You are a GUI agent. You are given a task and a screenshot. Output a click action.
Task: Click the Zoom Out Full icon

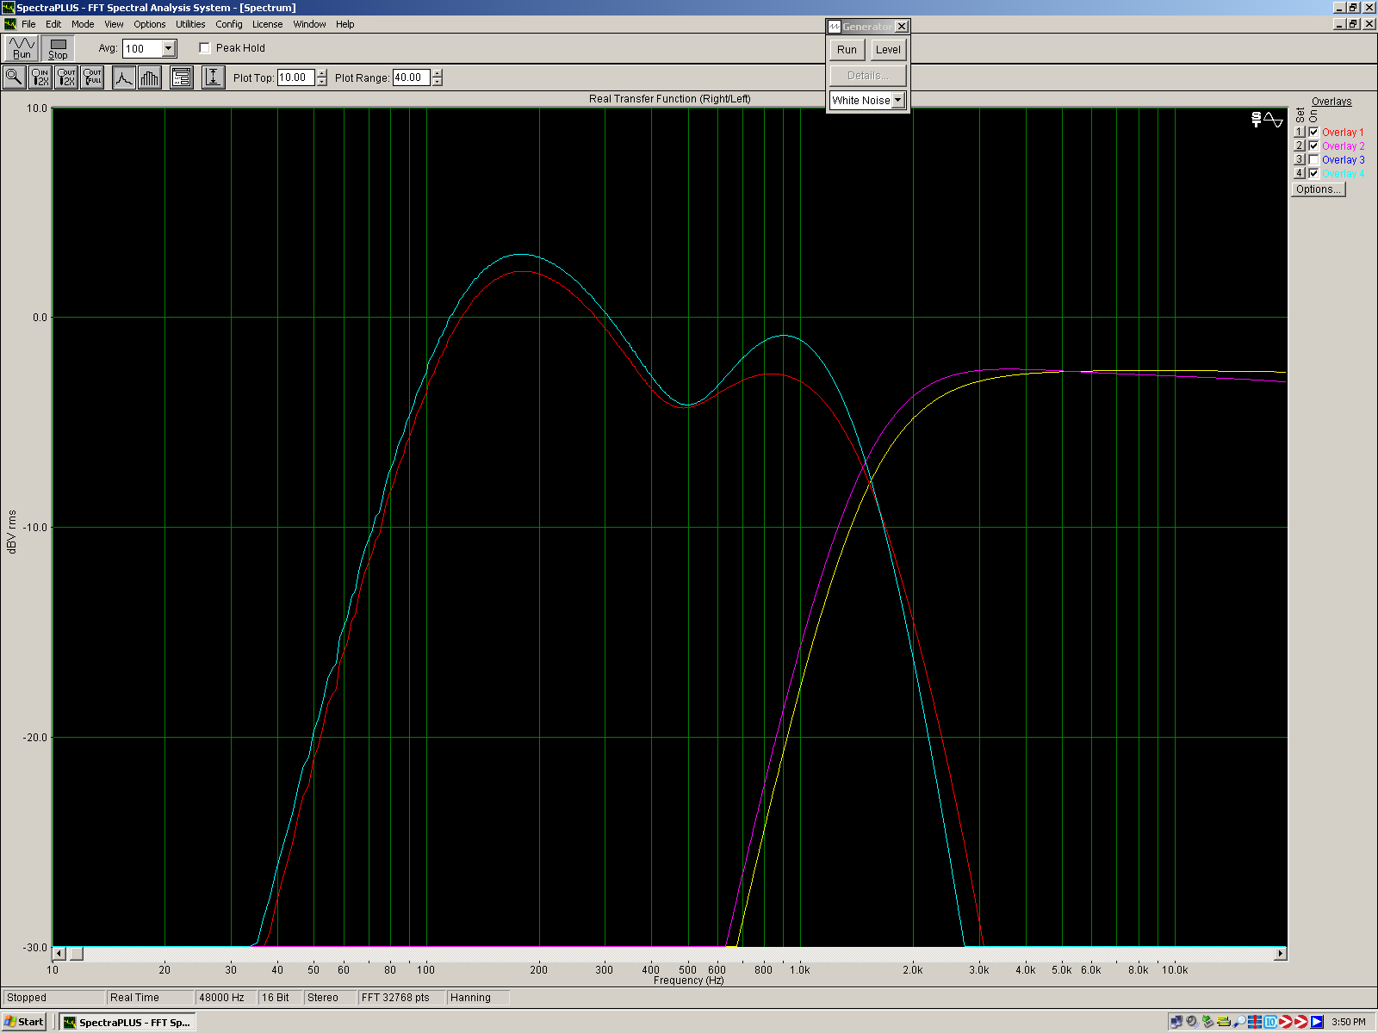(92, 77)
